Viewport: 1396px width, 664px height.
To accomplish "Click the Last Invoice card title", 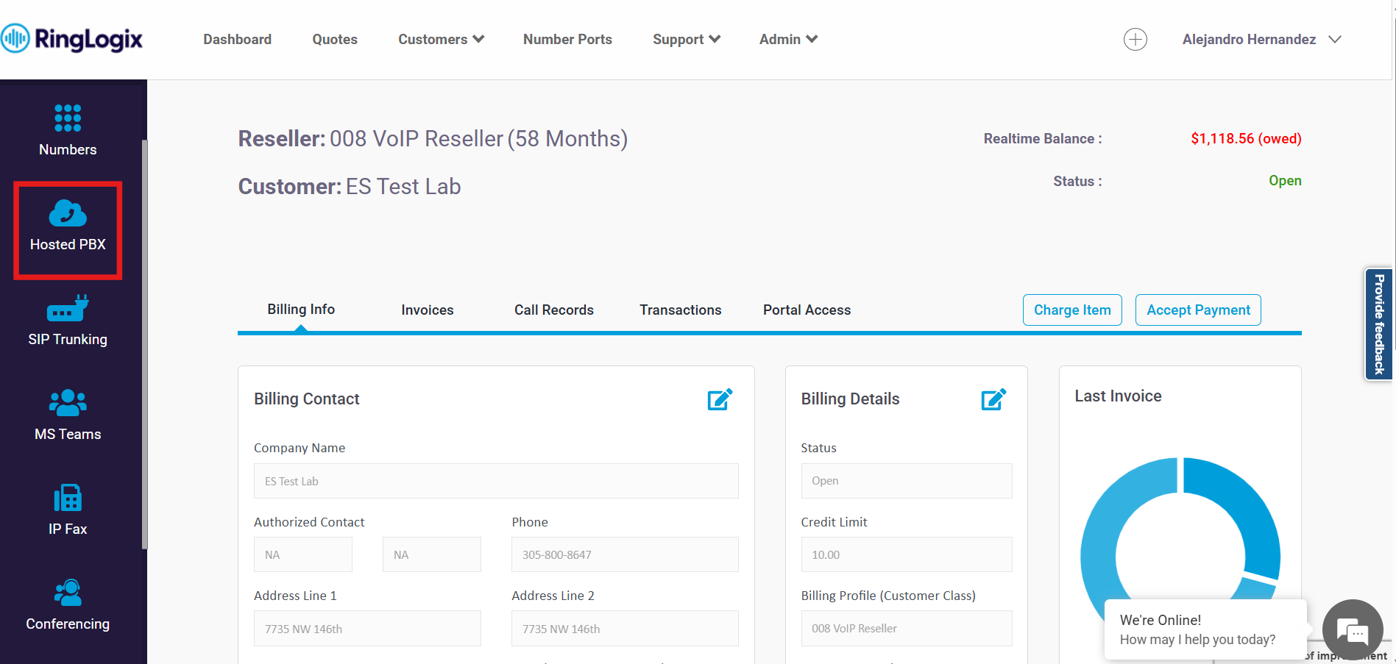I will click(1118, 396).
